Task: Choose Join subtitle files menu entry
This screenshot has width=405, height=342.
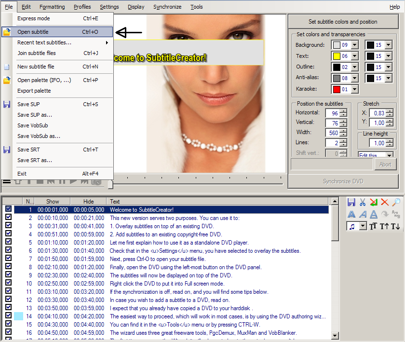Action: point(62,53)
